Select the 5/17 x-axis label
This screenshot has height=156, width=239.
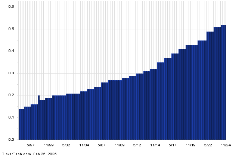pos(173,145)
